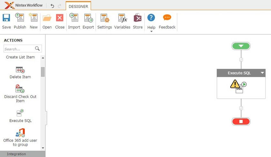Switch to the DESIGNER tab
The height and width of the screenshot is (157, 271).
coord(78,6)
